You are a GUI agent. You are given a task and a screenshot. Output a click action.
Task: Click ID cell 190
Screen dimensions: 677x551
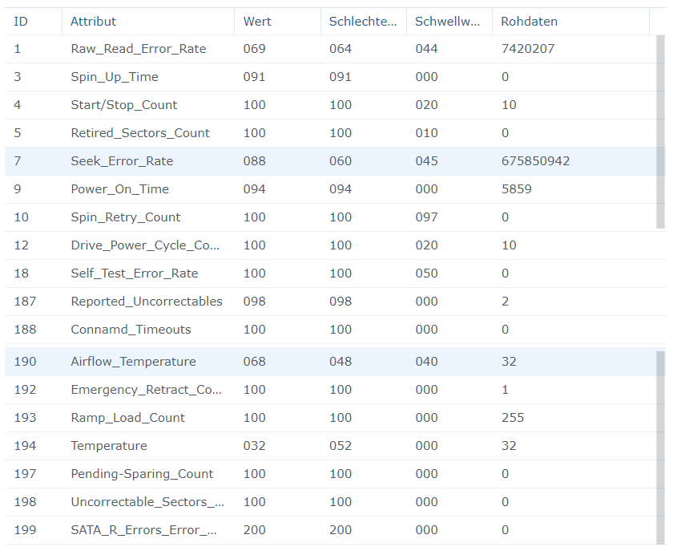click(25, 362)
